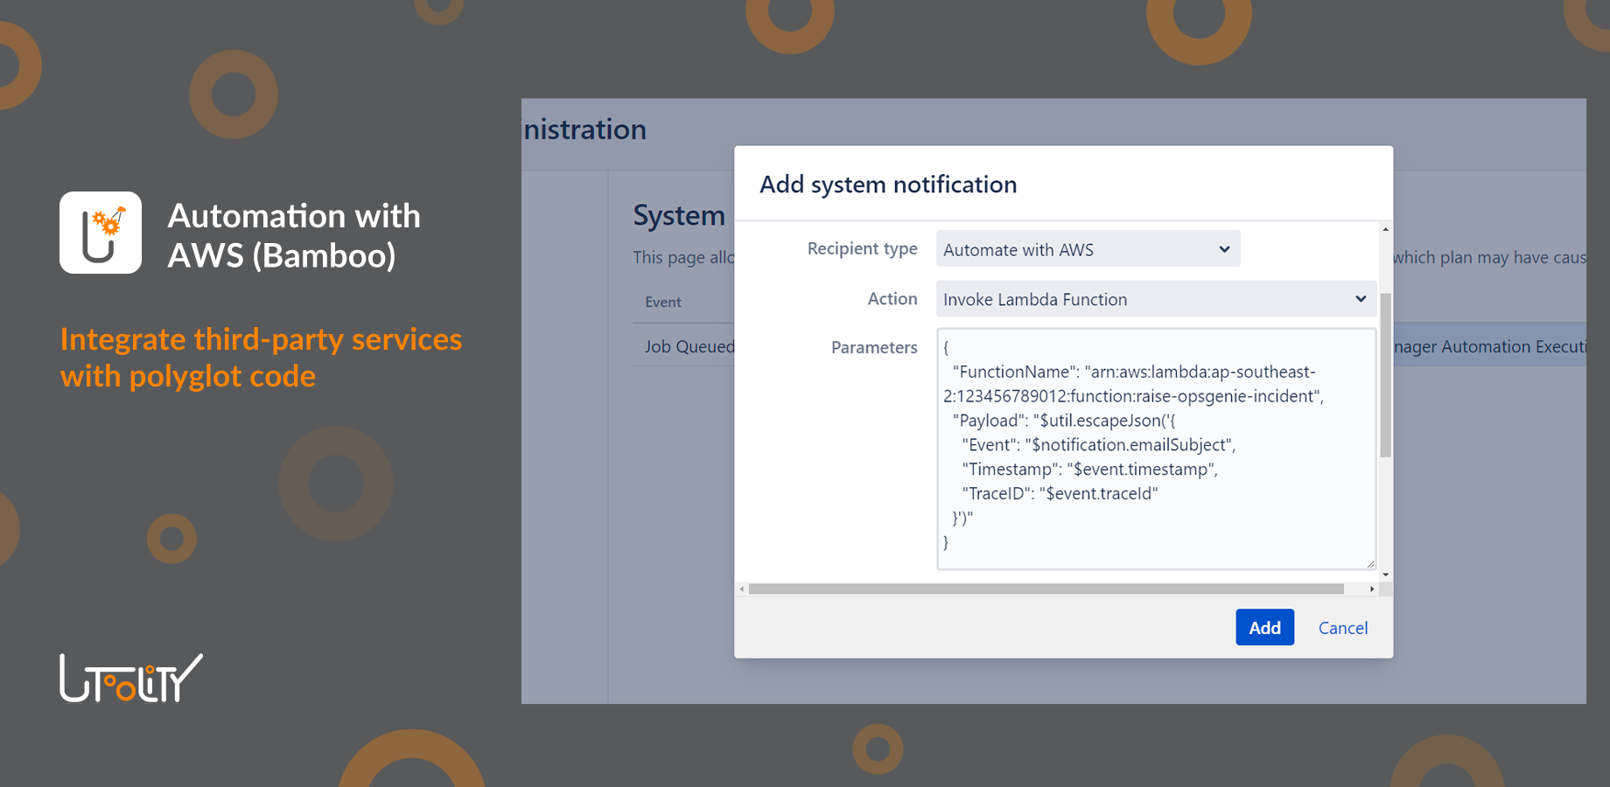Click the Cancel link
1610x787 pixels.
[1343, 627]
